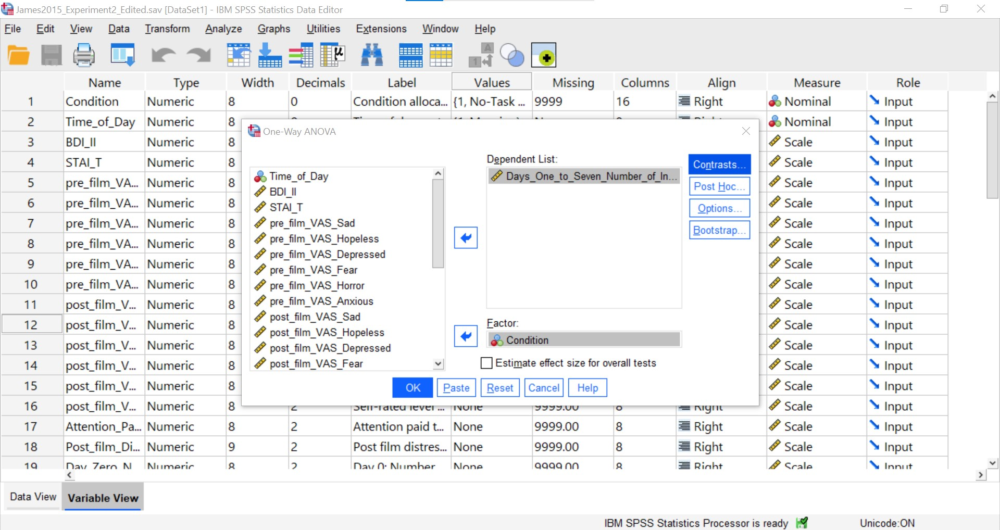
Task: Enable Estimate effect size for overall tests
Action: [486, 363]
